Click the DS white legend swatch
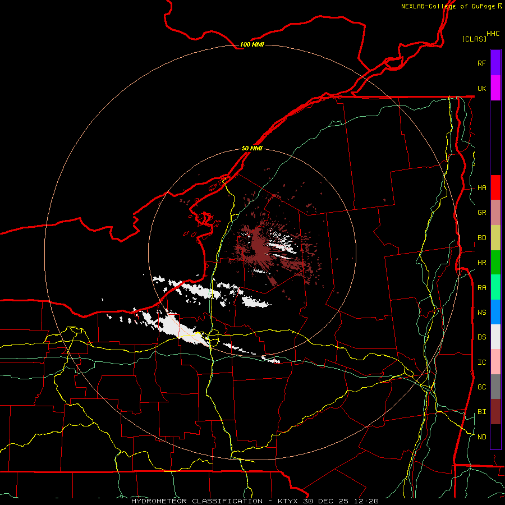Screen dimensions: 505x505 (x=495, y=337)
